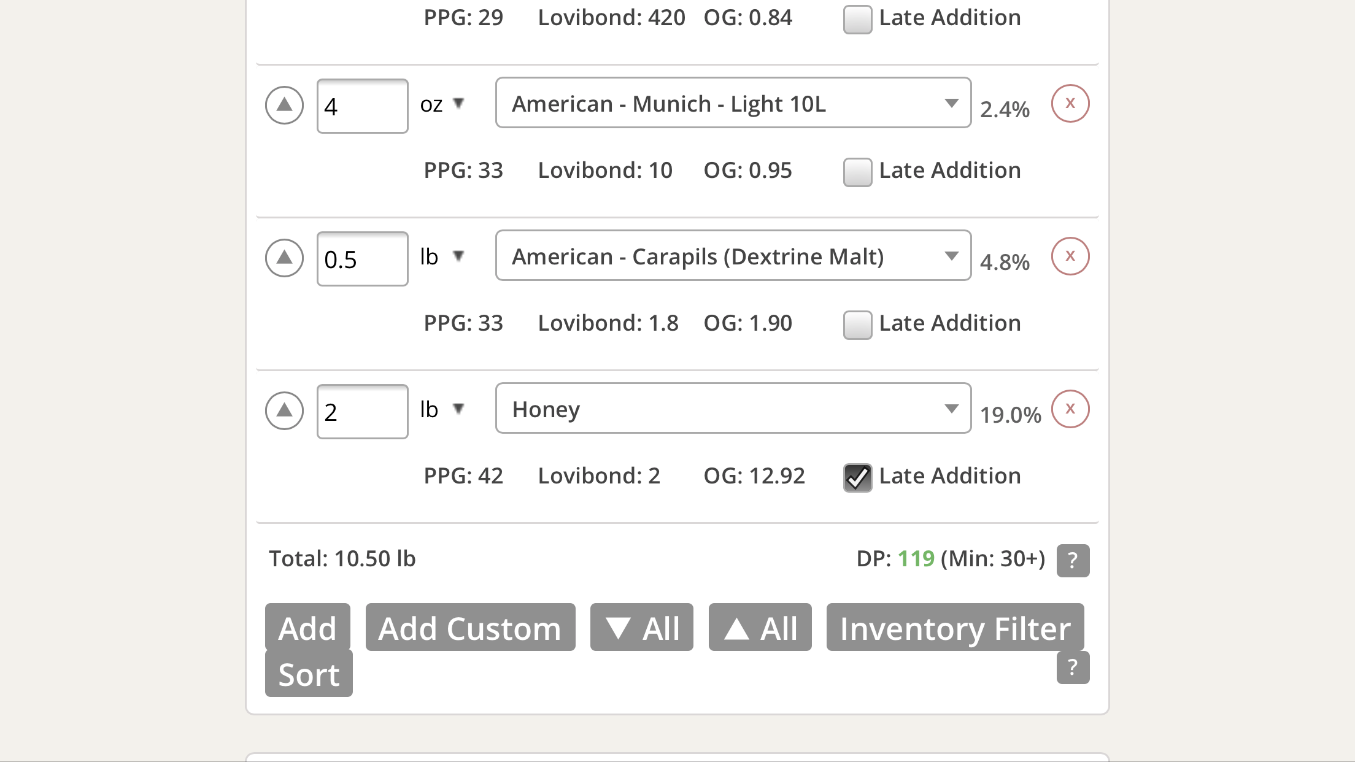Enable Late Addition for Carapils
The image size is (1355, 762).
point(857,325)
